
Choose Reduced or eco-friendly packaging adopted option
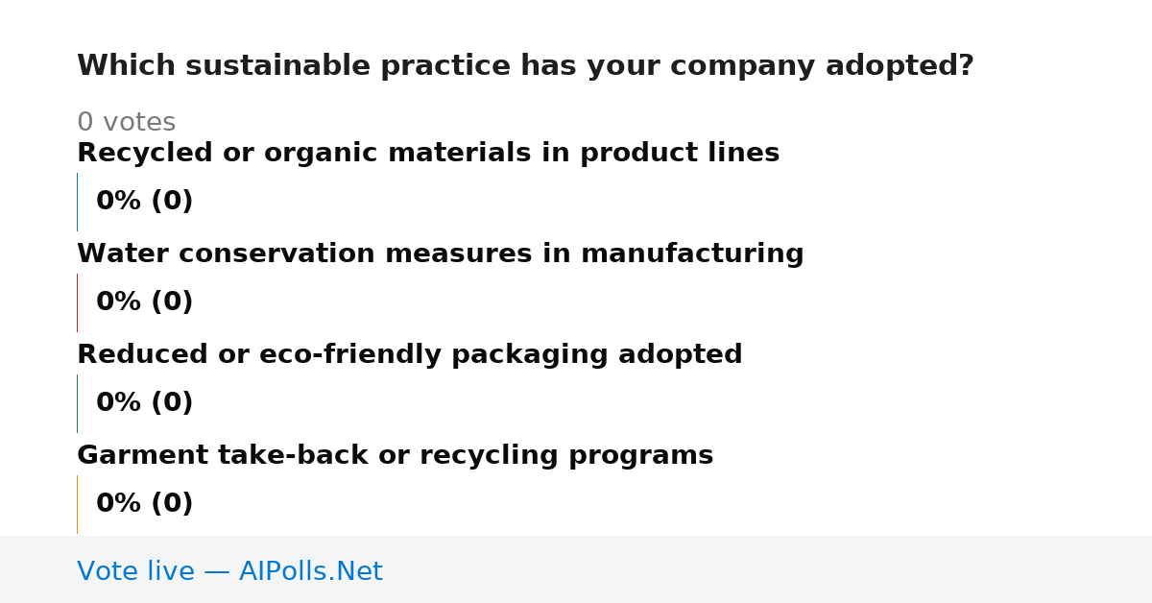click(410, 355)
